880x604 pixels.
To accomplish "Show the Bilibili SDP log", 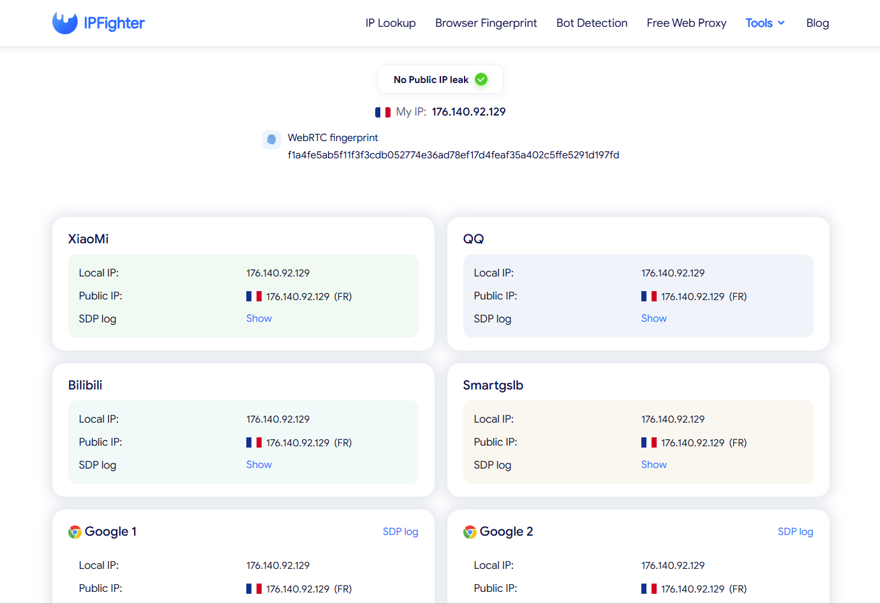I will 259,464.
